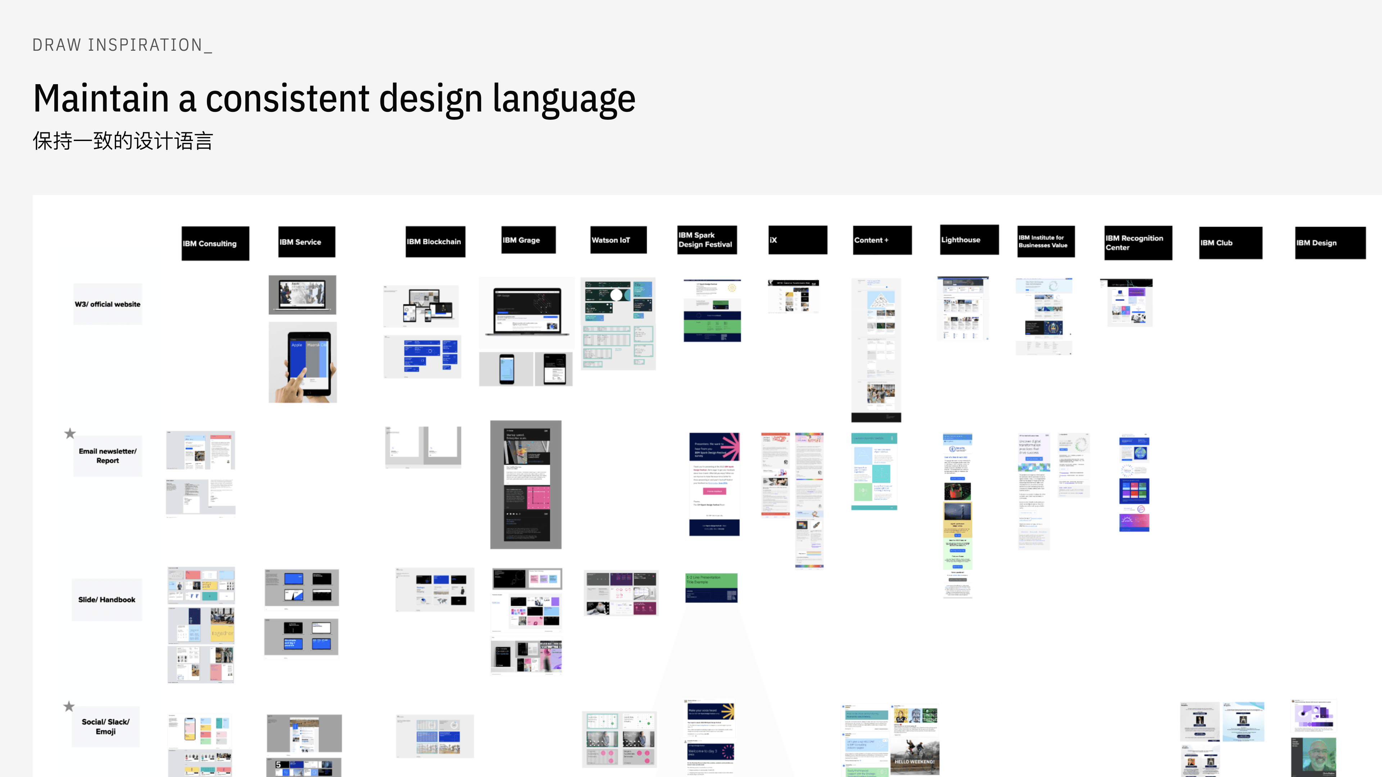Viewport: 1382px width, 777px height.
Task: Open the Spark Design Festival pink starburst email
Action: pos(715,484)
